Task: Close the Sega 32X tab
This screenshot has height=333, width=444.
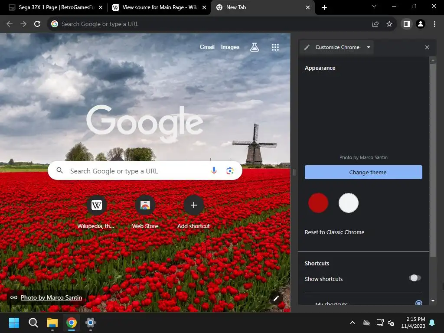Action: [101, 7]
